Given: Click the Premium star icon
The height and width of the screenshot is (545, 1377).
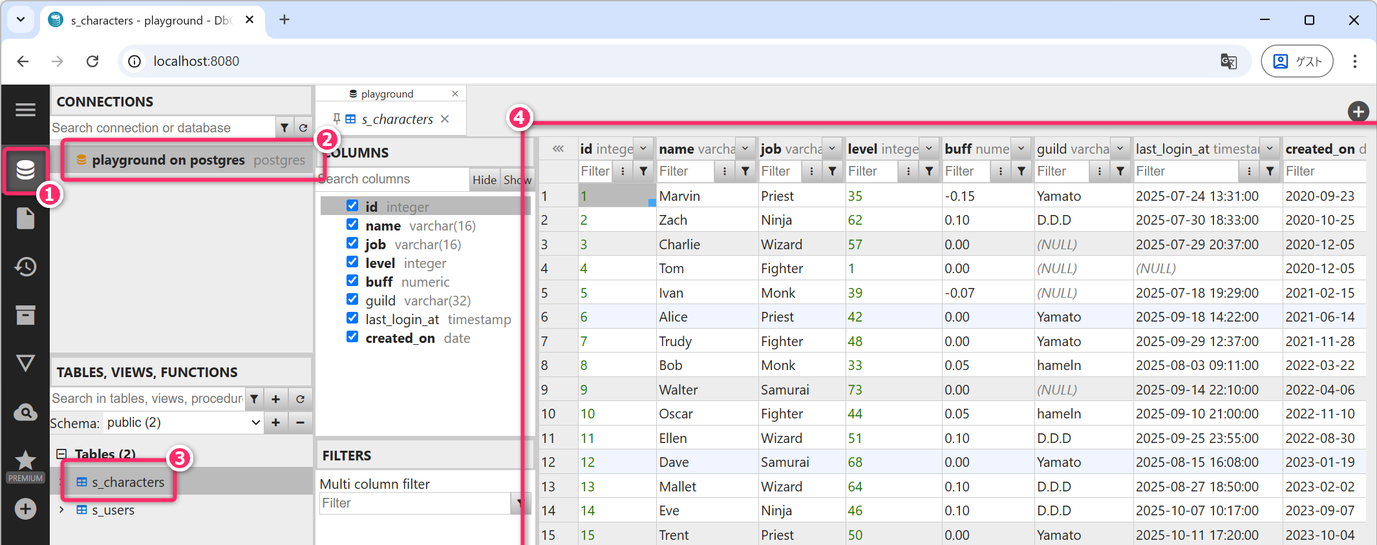Looking at the screenshot, I should [25, 461].
